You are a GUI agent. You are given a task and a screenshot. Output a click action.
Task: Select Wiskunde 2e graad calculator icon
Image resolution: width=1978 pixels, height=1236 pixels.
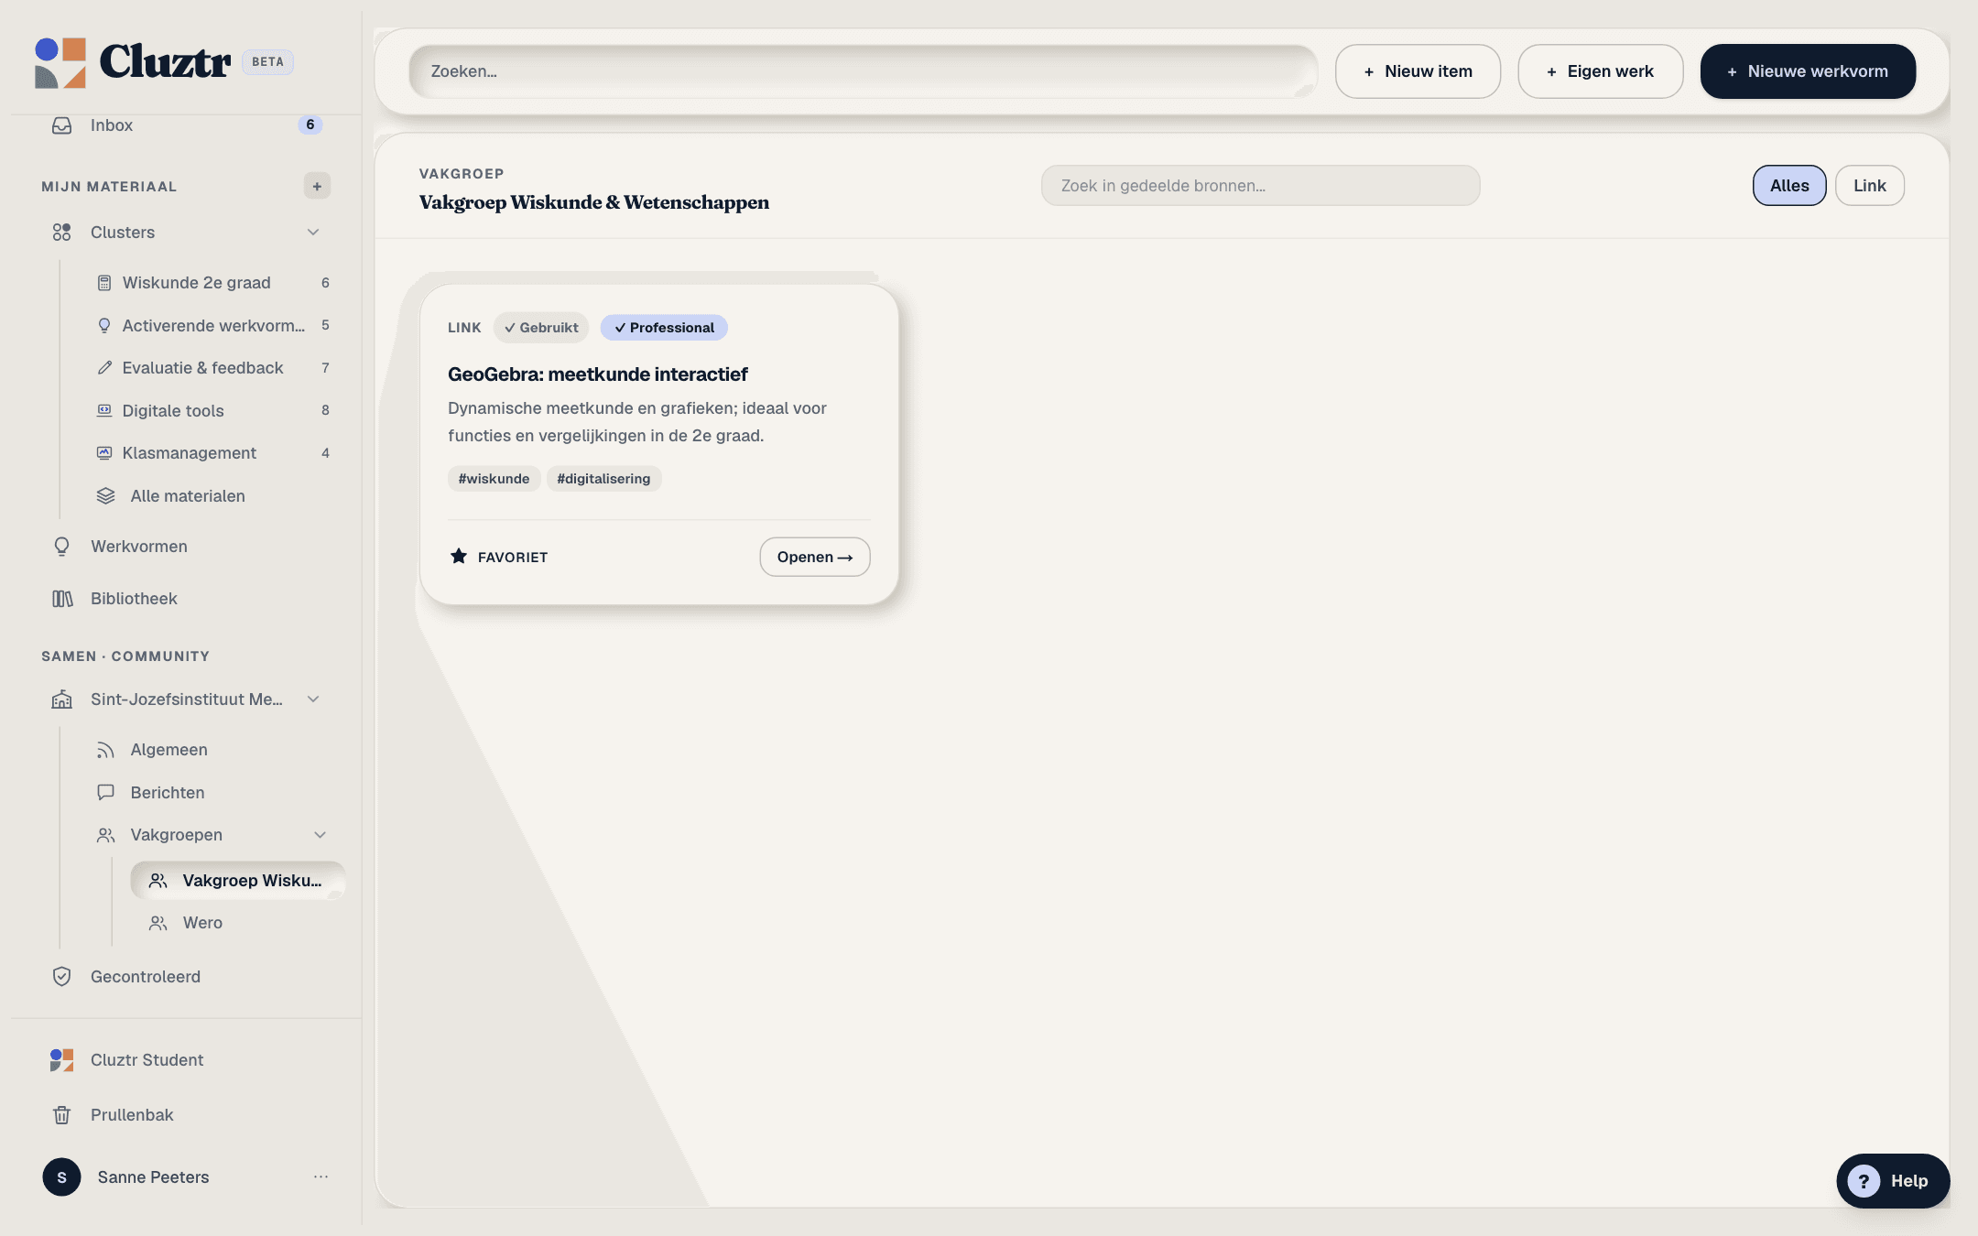(x=104, y=283)
